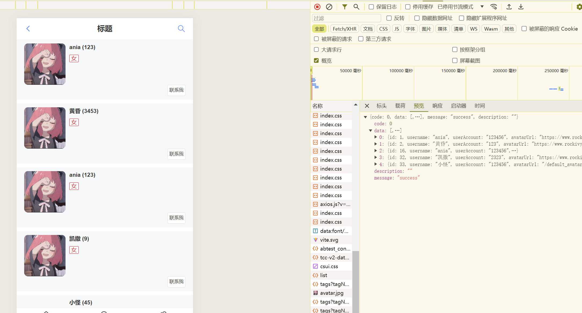Filter by Wasm type
This screenshot has width=582, height=313.
pyautogui.click(x=491, y=29)
